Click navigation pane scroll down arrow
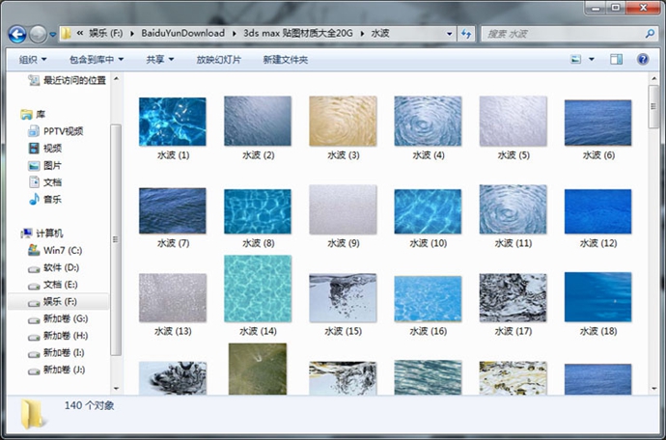The image size is (666, 440). [116, 388]
